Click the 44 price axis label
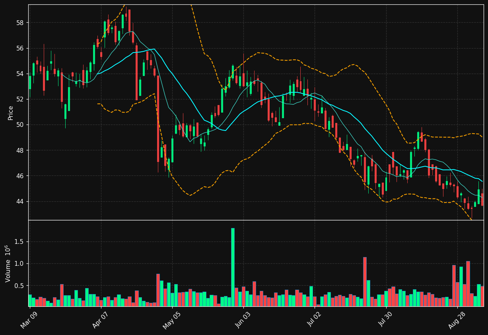This screenshot has height=335, width=488. pos(20,201)
